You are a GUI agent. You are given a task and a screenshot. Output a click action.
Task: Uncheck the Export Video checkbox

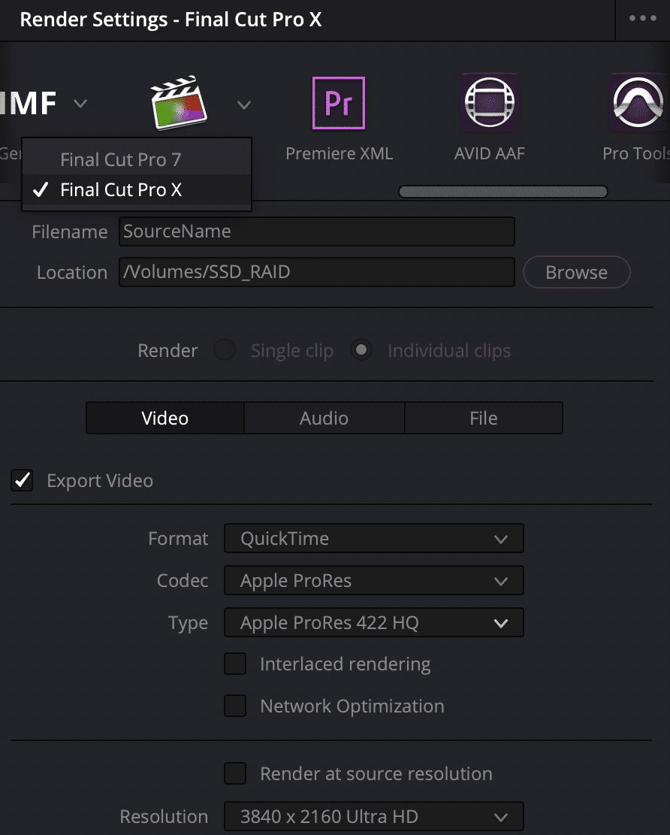pos(23,481)
